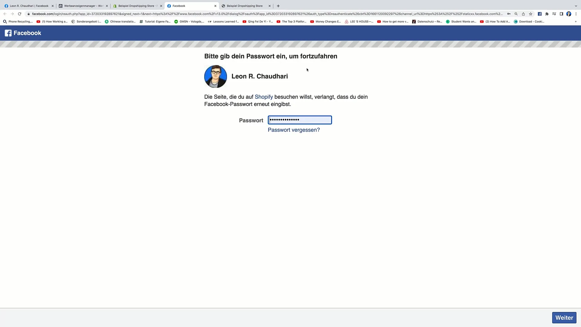Close the Werbeanzeigenmanager tab
Image resolution: width=581 pixels, height=327 pixels.
click(x=107, y=6)
